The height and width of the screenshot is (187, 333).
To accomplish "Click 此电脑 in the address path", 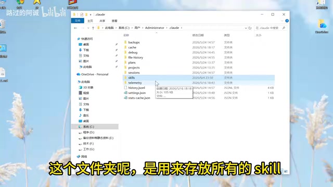I will (109, 28).
